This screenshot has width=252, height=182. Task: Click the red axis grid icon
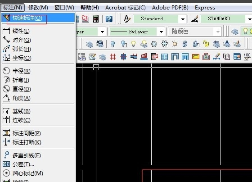tap(113, 57)
